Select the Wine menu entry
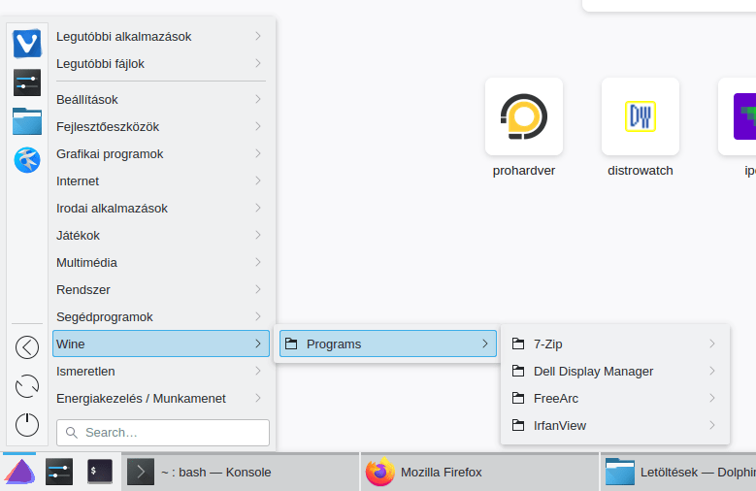 160,344
